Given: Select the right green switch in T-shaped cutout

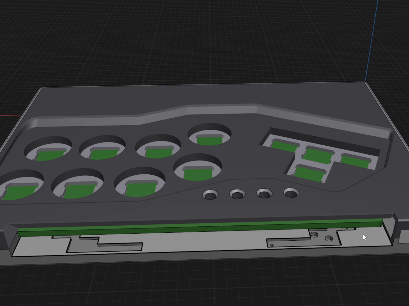Looking at the screenshot, I should (x=355, y=159).
